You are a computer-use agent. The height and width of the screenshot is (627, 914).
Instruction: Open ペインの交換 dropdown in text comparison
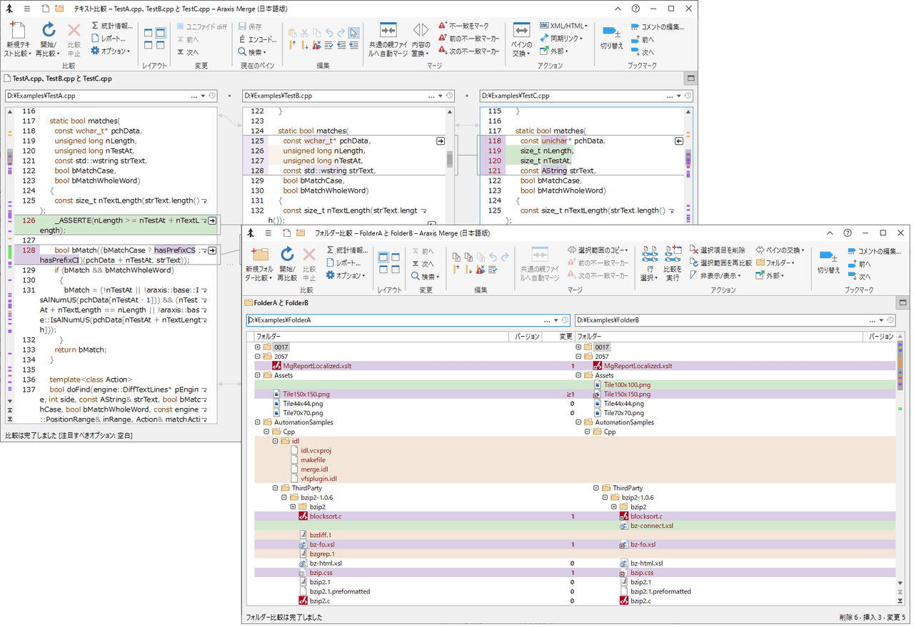521,39
